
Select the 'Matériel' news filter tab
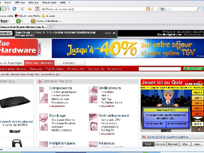point(173,144)
